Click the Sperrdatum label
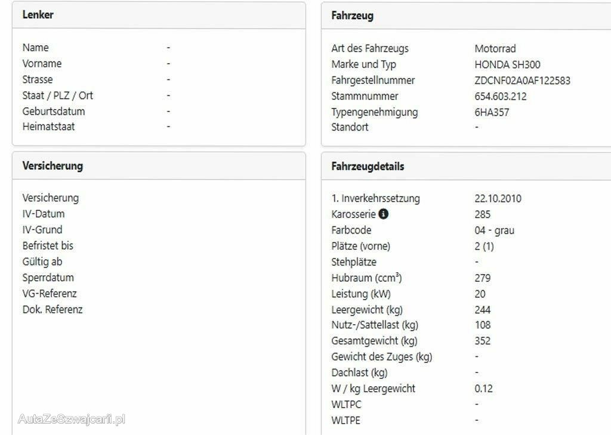The width and height of the screenshot is (611, 435). (x=48, y=278)
